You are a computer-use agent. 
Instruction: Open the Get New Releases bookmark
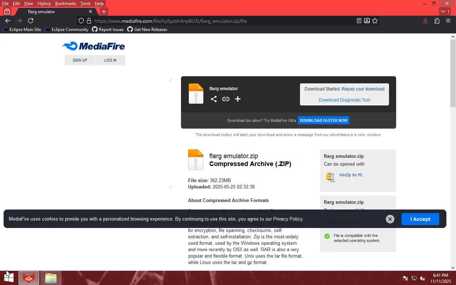[147, 30]
